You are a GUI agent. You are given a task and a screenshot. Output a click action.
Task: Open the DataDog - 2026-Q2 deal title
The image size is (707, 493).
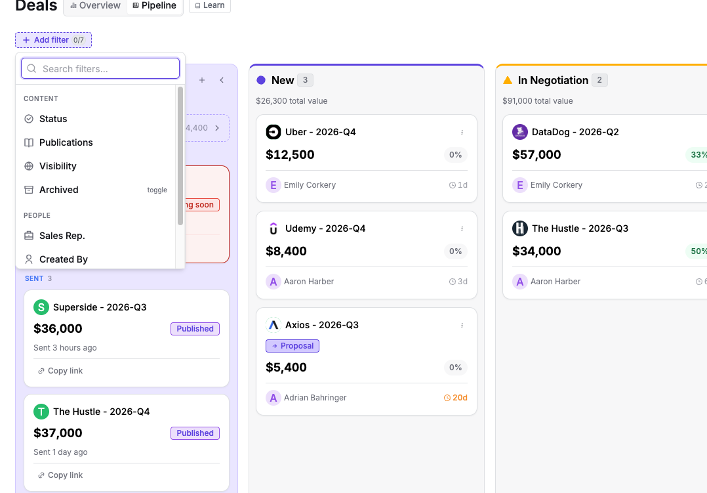575,133
